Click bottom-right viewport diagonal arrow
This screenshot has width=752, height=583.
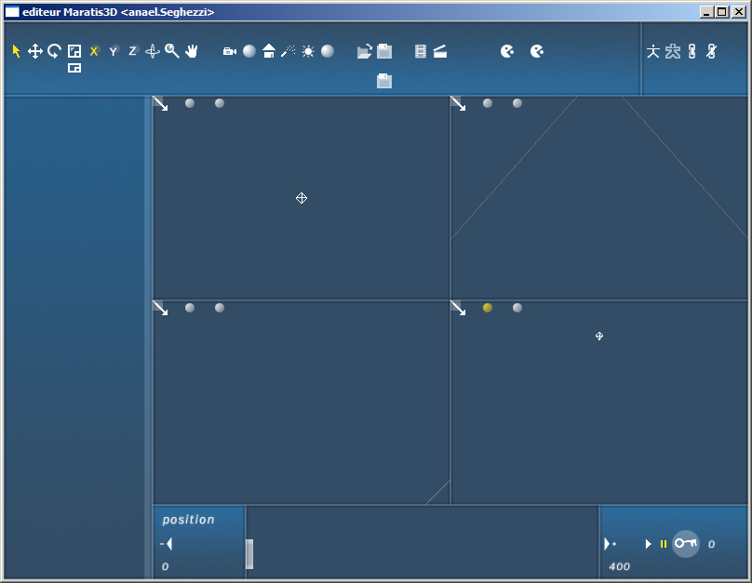pos(458,308)
